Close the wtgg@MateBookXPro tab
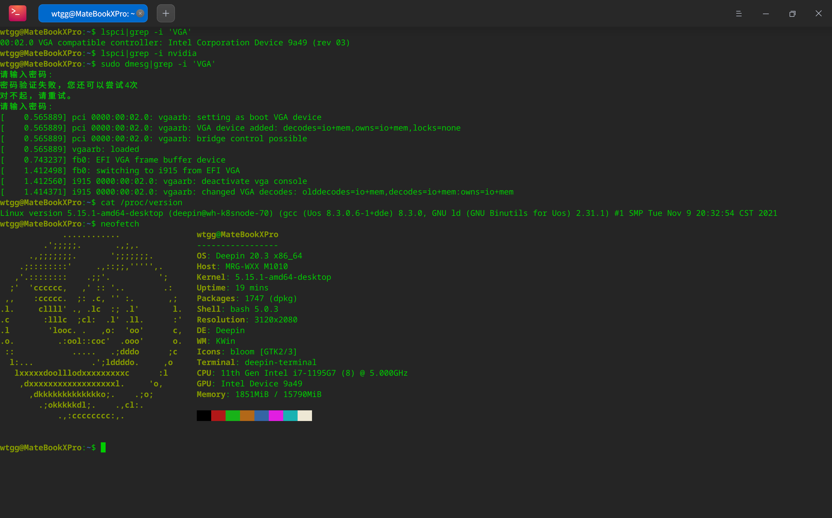 click(x=140, y=13)
